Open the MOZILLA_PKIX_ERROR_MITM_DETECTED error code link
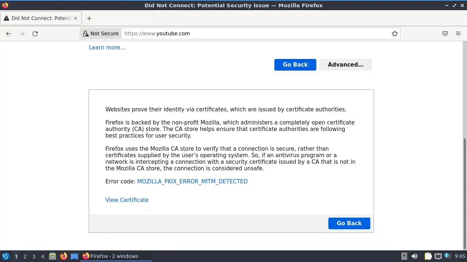Viewport: 467px width, 262px height. pos(192,181)
